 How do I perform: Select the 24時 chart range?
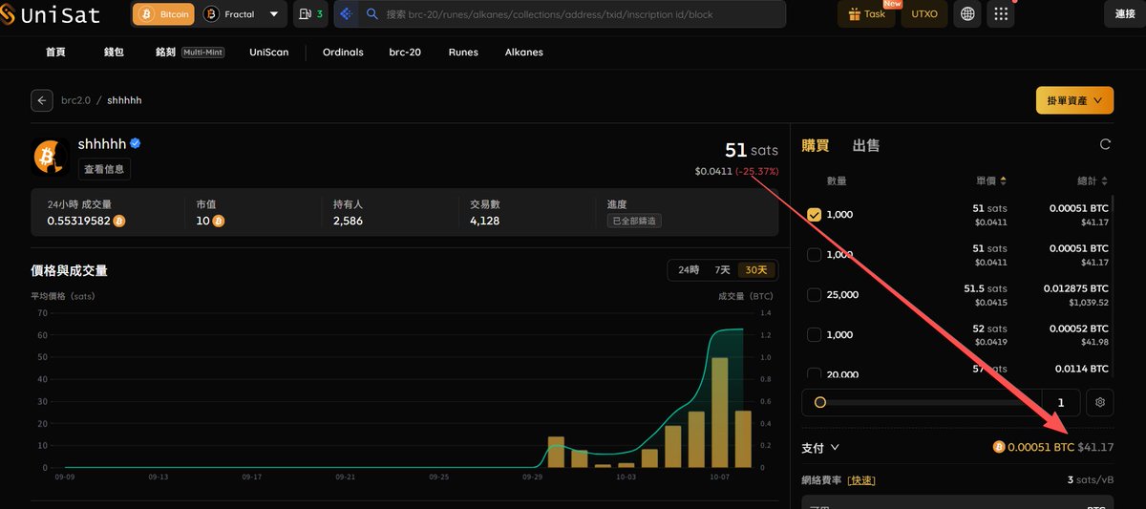tap(689, 270)
